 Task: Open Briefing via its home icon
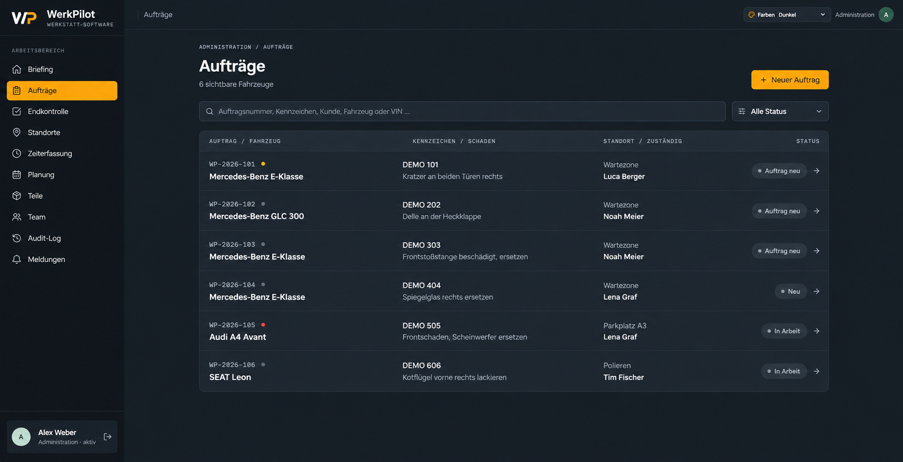(16, 70)
